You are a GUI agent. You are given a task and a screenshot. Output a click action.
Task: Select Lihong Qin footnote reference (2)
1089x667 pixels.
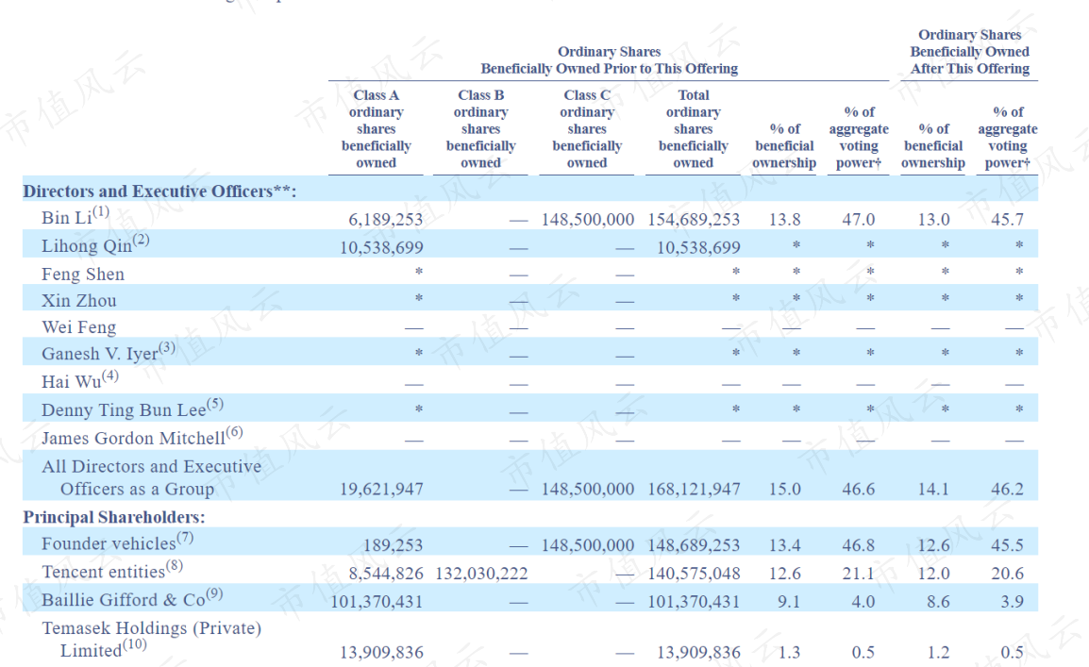pos(141,241)
